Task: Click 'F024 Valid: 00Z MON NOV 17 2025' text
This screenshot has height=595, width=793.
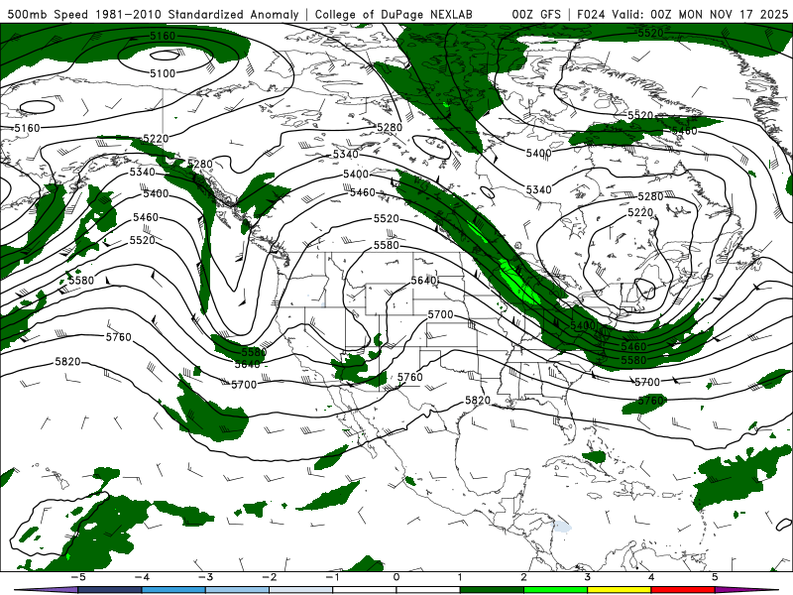Action: (682, 14)
